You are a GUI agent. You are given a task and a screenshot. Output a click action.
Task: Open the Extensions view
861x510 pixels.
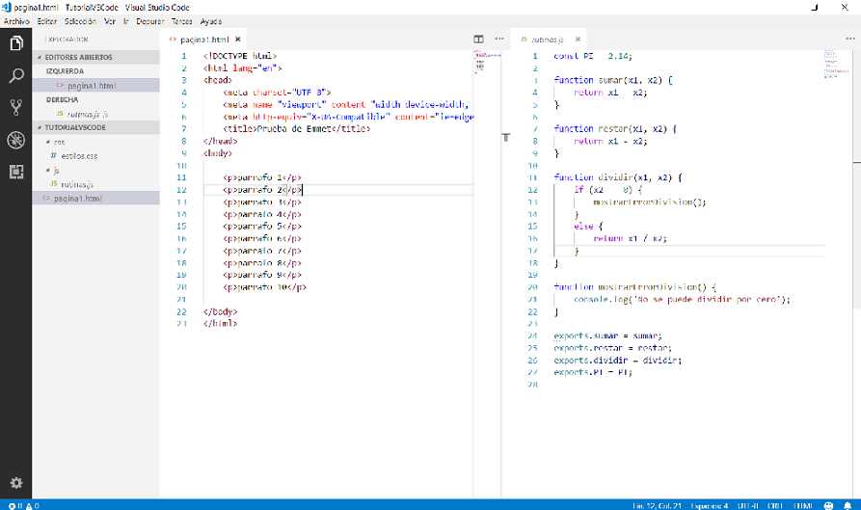coord(16,172)
